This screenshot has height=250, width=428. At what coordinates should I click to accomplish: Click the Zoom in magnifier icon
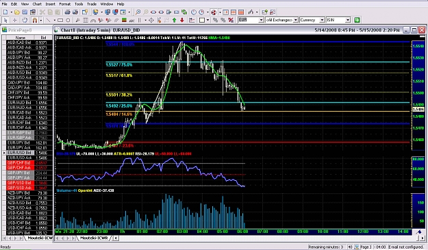coord(138,12)
